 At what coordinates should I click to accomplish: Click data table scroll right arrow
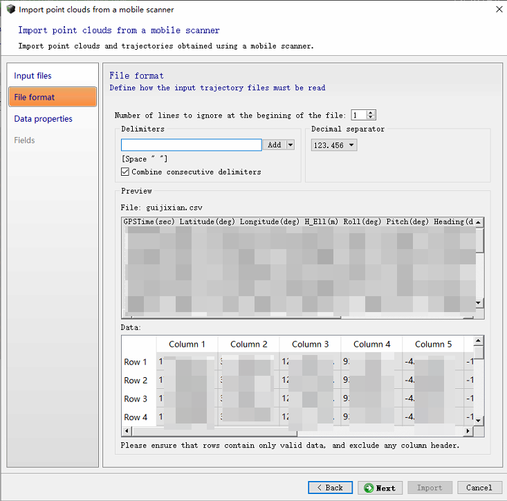[x=468, y=431]
